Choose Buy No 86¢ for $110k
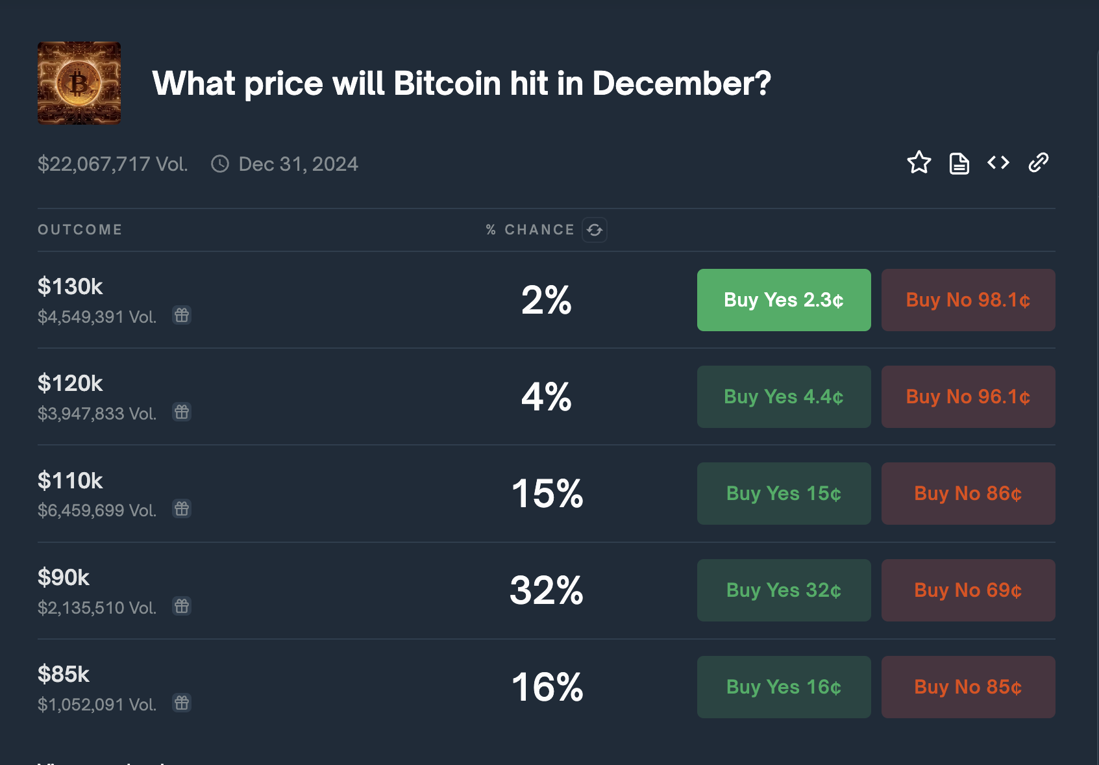The width and height of the screenshot is (1099, 765). (968, 494)
